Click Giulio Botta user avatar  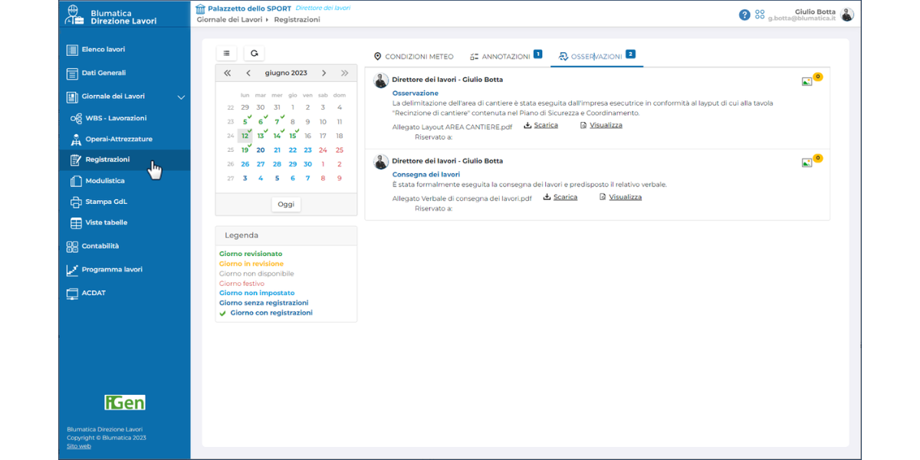[846, 15]
